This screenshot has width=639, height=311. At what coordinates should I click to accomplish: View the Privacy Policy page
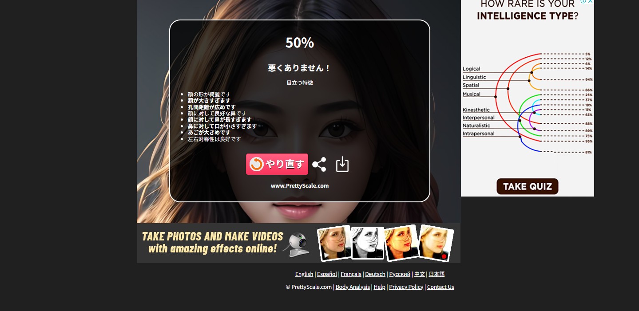406,287
